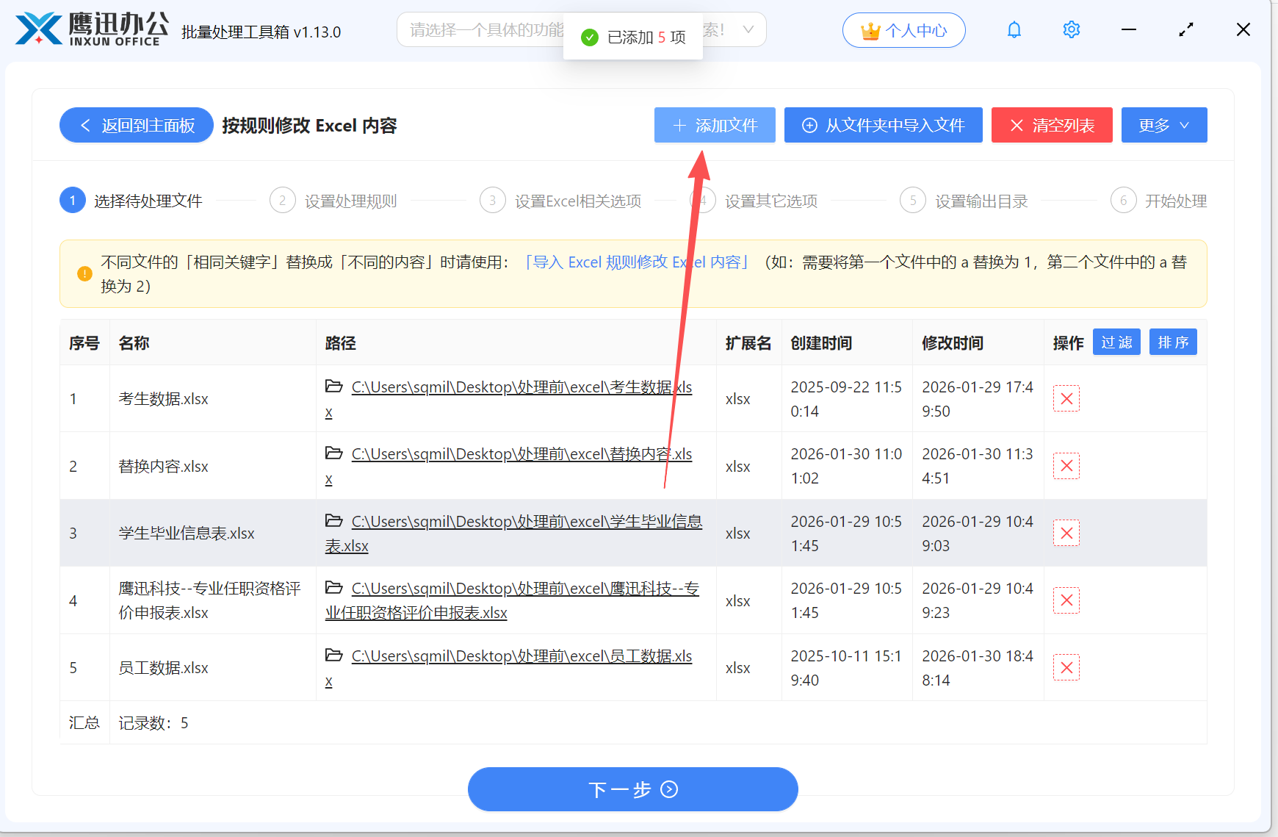Screen dimensions: 1278x837
Task: Toggle fullscreen with the expand icon
Action: point(1185,29)
